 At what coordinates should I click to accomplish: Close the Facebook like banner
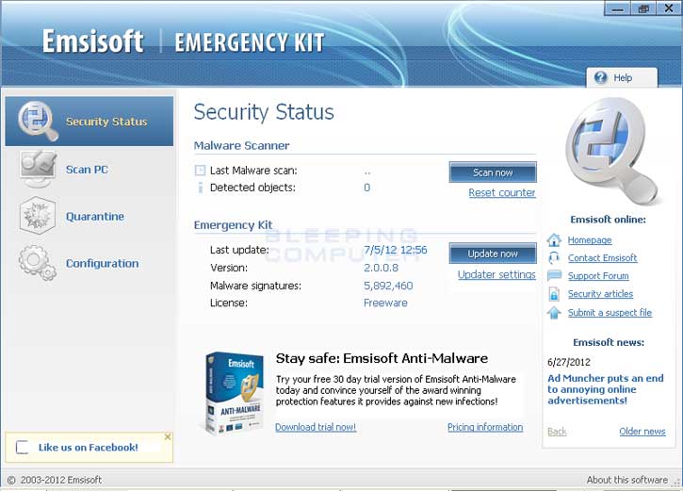tap(168, 437)
